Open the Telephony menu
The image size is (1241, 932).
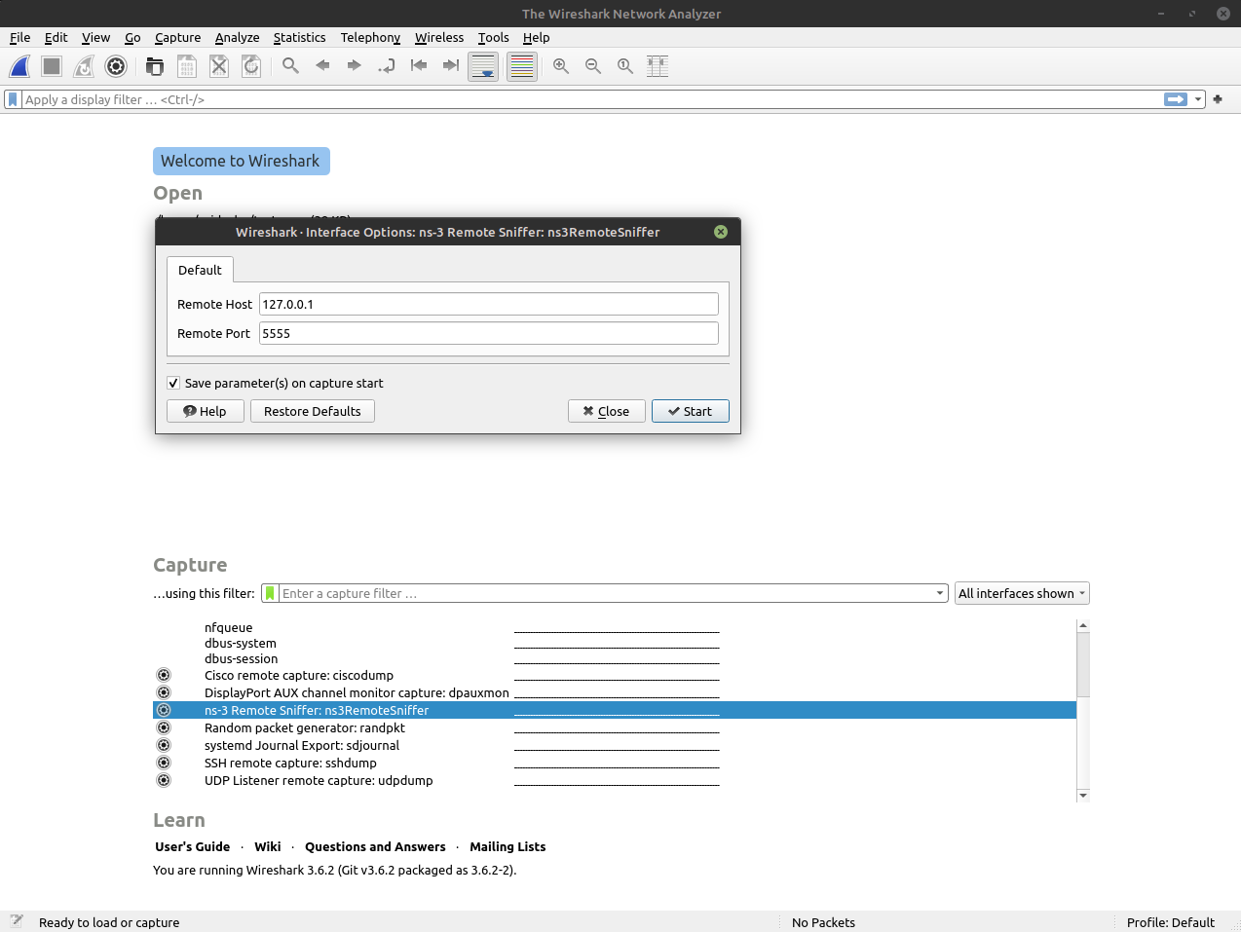pos(370,37)
